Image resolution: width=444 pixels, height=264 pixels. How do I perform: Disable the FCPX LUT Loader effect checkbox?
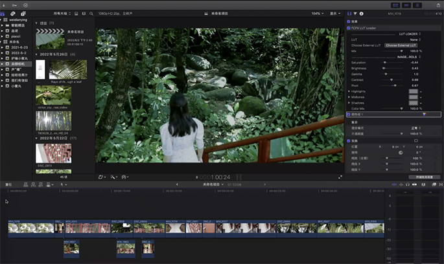[x=349, y=28]
